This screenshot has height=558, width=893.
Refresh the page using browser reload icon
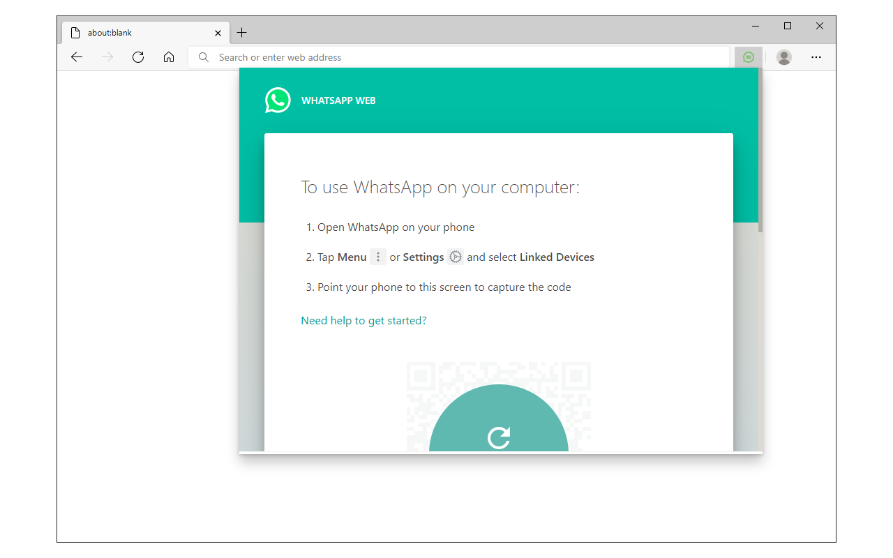coord(138,57)
